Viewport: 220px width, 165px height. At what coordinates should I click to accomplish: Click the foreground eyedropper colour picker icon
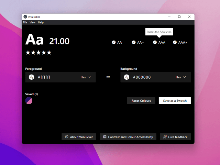point(32,77)
